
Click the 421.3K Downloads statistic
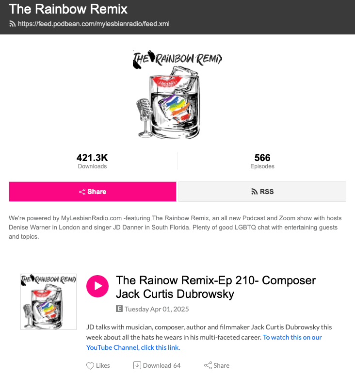[92, 161]
